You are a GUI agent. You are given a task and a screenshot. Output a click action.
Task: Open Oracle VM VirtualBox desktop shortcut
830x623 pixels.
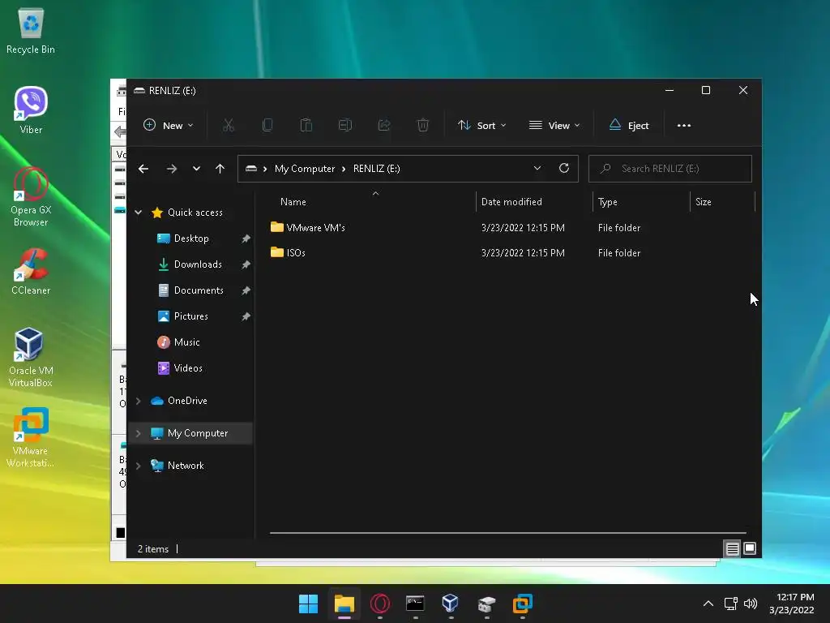pyautogui.click(x=31, y=358)
